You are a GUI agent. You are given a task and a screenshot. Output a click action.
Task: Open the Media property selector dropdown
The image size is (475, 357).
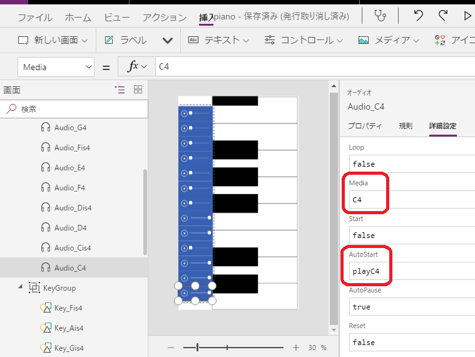tap(56, 67)
